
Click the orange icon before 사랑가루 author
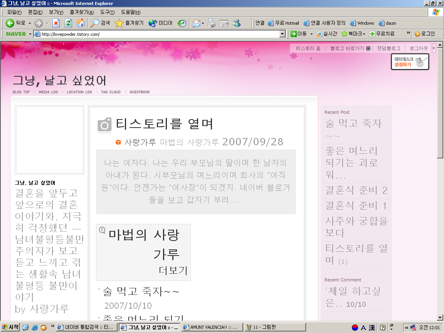pos(118,142)
